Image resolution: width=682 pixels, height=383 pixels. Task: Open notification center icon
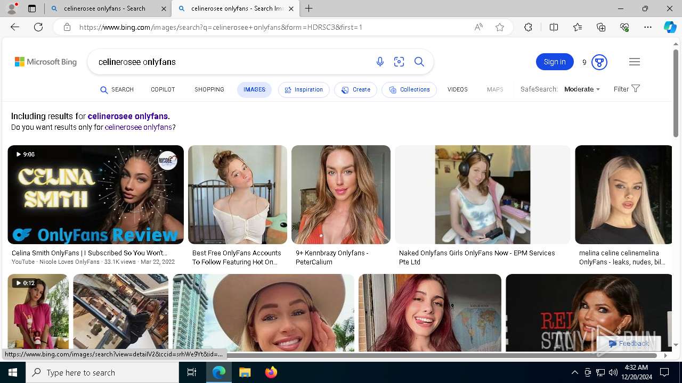click(x=664, y=372)
